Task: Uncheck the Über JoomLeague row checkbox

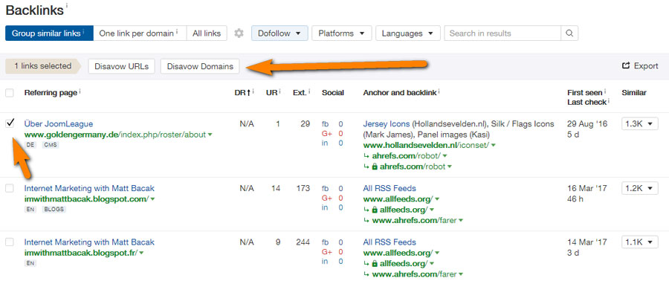Action: [x=10, y=123]
